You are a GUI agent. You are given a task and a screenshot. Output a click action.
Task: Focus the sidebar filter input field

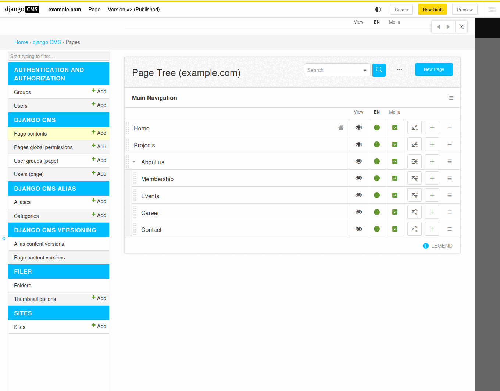pyautogui.click(x=58, y=56)
